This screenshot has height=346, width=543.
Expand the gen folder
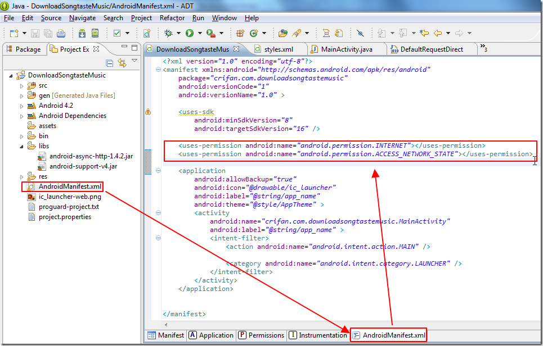click(x=21, y=95)
